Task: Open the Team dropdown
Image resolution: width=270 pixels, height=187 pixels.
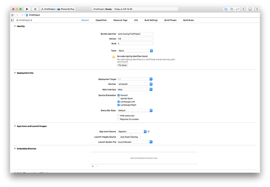Action: pos(135,51)
